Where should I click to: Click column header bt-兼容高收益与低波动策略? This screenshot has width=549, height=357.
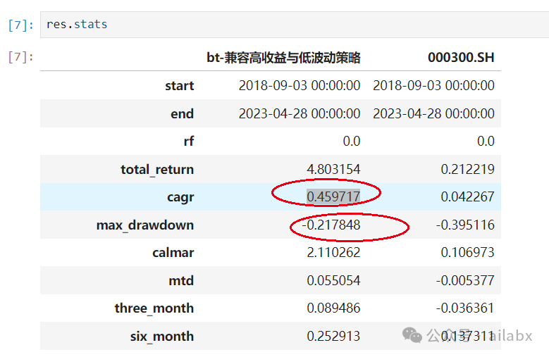[x=283, y=58]
